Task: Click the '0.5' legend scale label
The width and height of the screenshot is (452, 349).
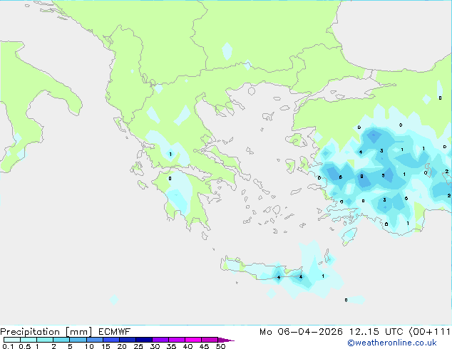Action: click(x=25, y=346)
